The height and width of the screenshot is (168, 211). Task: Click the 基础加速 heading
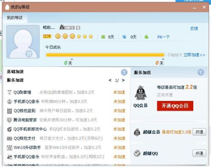click(15, 72)
